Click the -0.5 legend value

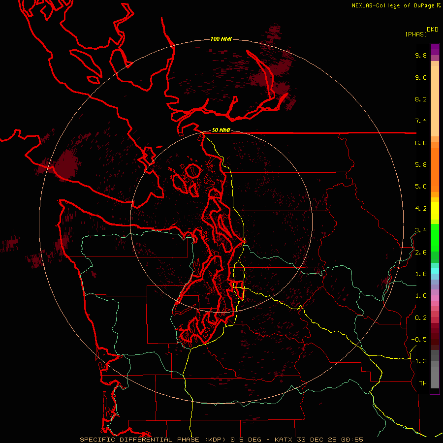(x=419, y=340)
